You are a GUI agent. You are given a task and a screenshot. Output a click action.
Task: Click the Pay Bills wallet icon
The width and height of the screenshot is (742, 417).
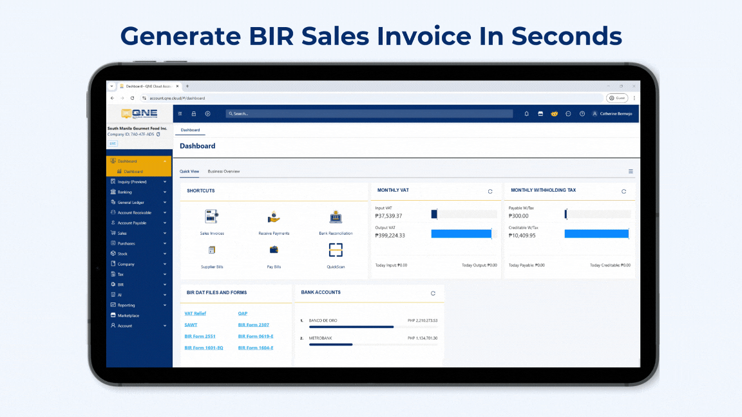click(274, 250)
